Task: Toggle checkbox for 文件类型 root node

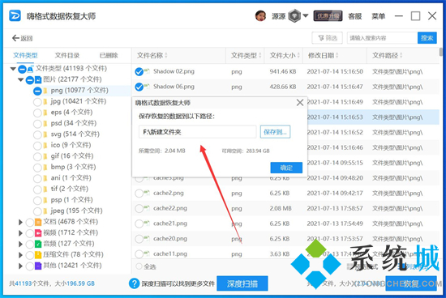Action: tap(22, 69)
